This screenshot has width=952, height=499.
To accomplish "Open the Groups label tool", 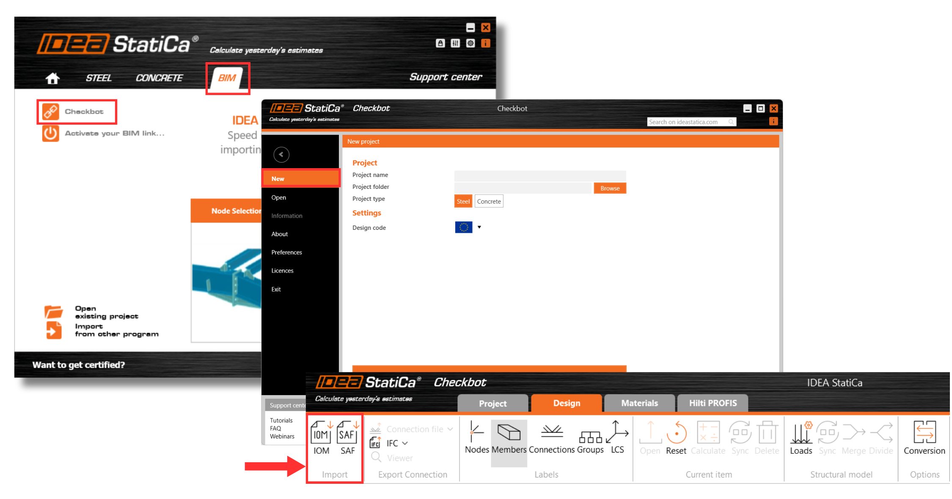I will (x=590, y=437).
